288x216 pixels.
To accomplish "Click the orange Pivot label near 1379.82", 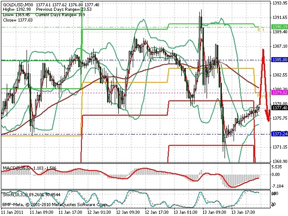I will [x=263, y=96].
